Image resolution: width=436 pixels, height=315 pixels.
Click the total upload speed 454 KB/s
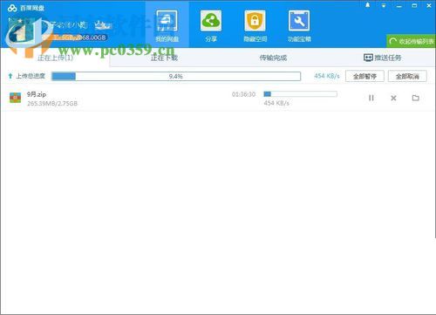pyautogui.click(x=327, y=76)
